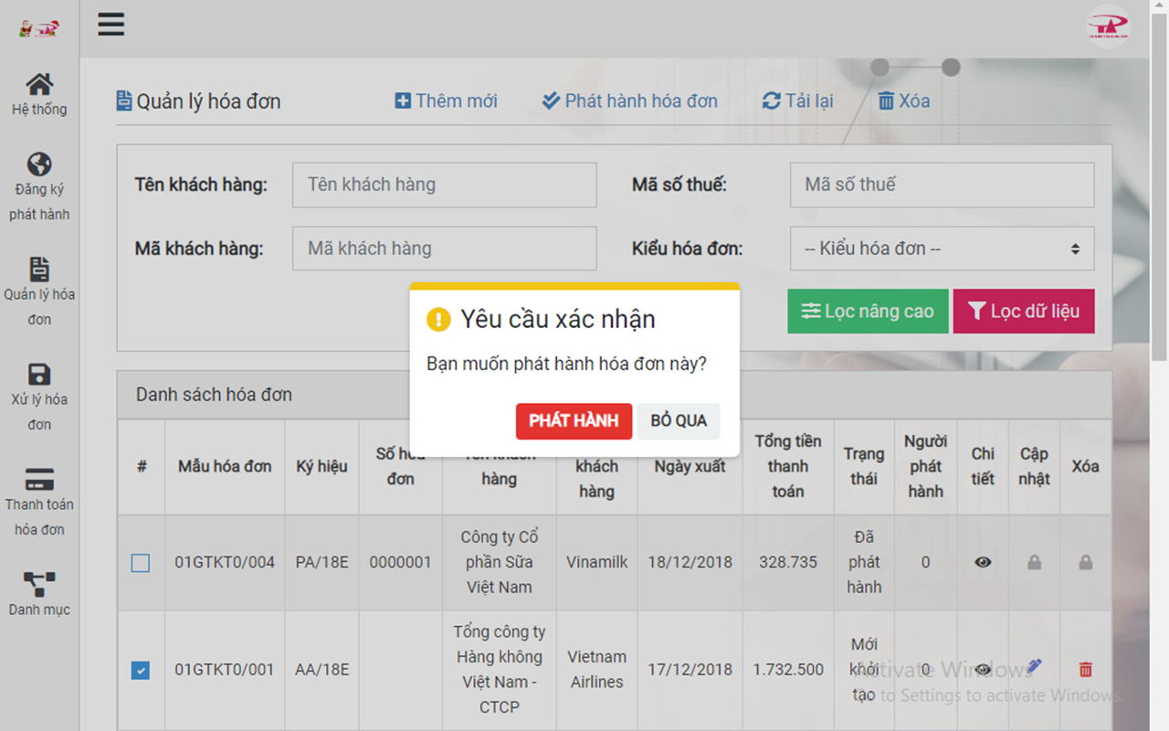The image size is (1169, 731).
Task: Click edit pencil icon for Vietnam Airlines invoice
Action: 1034,668
